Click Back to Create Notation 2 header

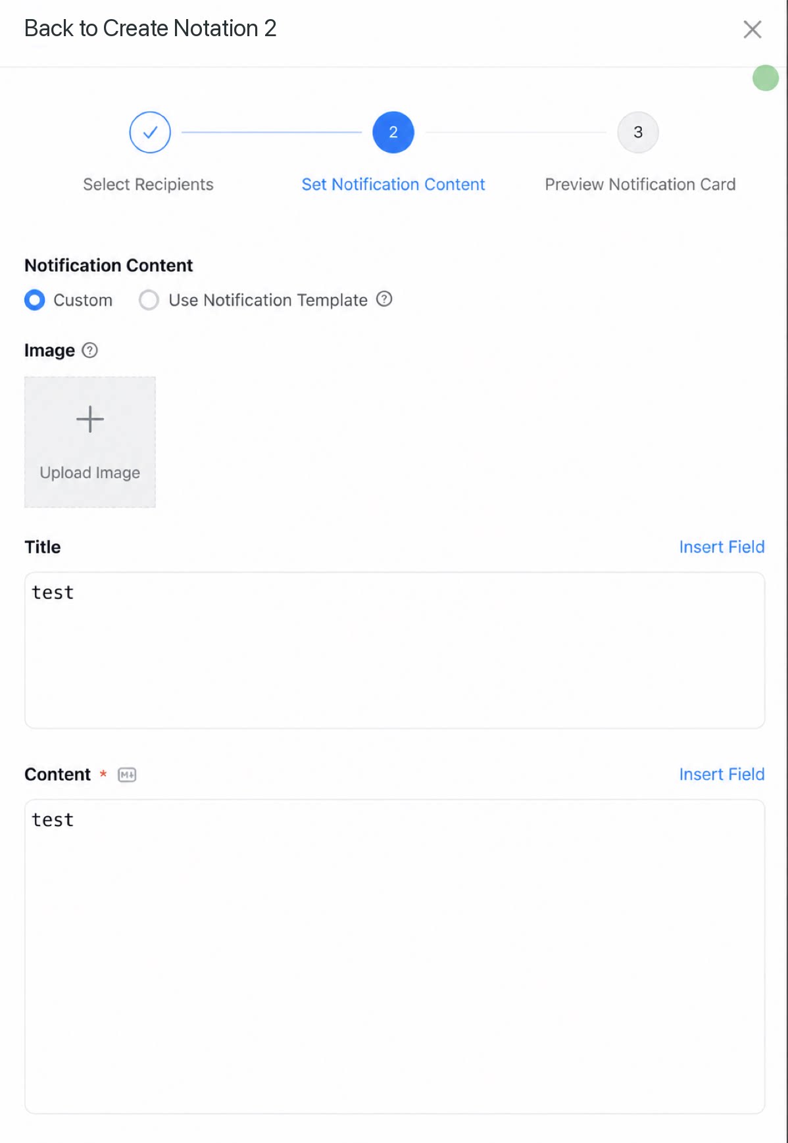click(150, 28)
